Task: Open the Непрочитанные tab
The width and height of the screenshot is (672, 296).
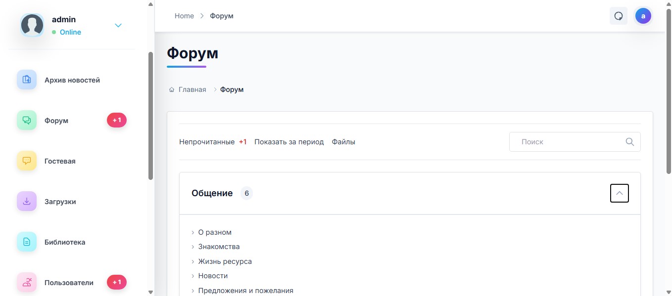Action: 207,142
